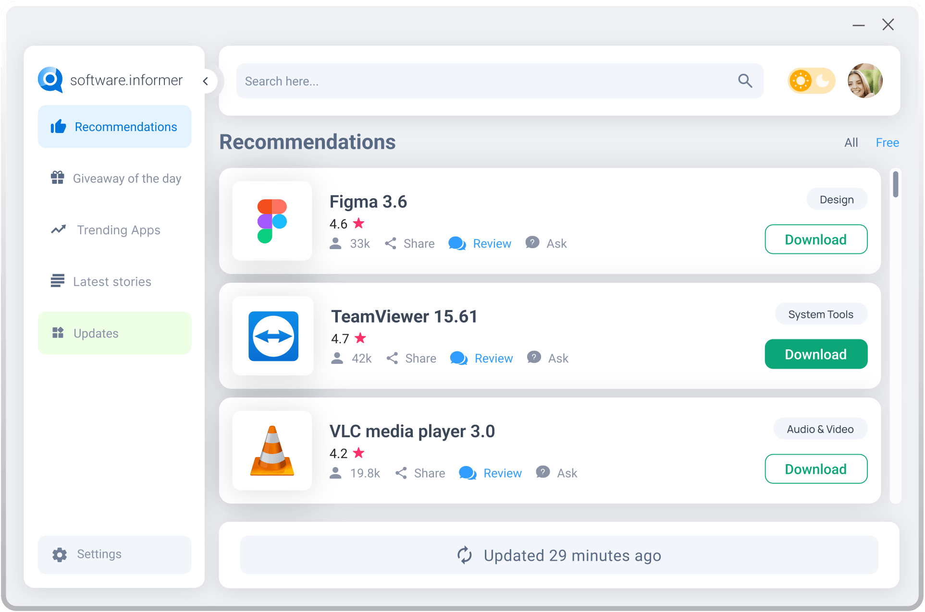Select Updates in the sidebar

tap(114, 333)
